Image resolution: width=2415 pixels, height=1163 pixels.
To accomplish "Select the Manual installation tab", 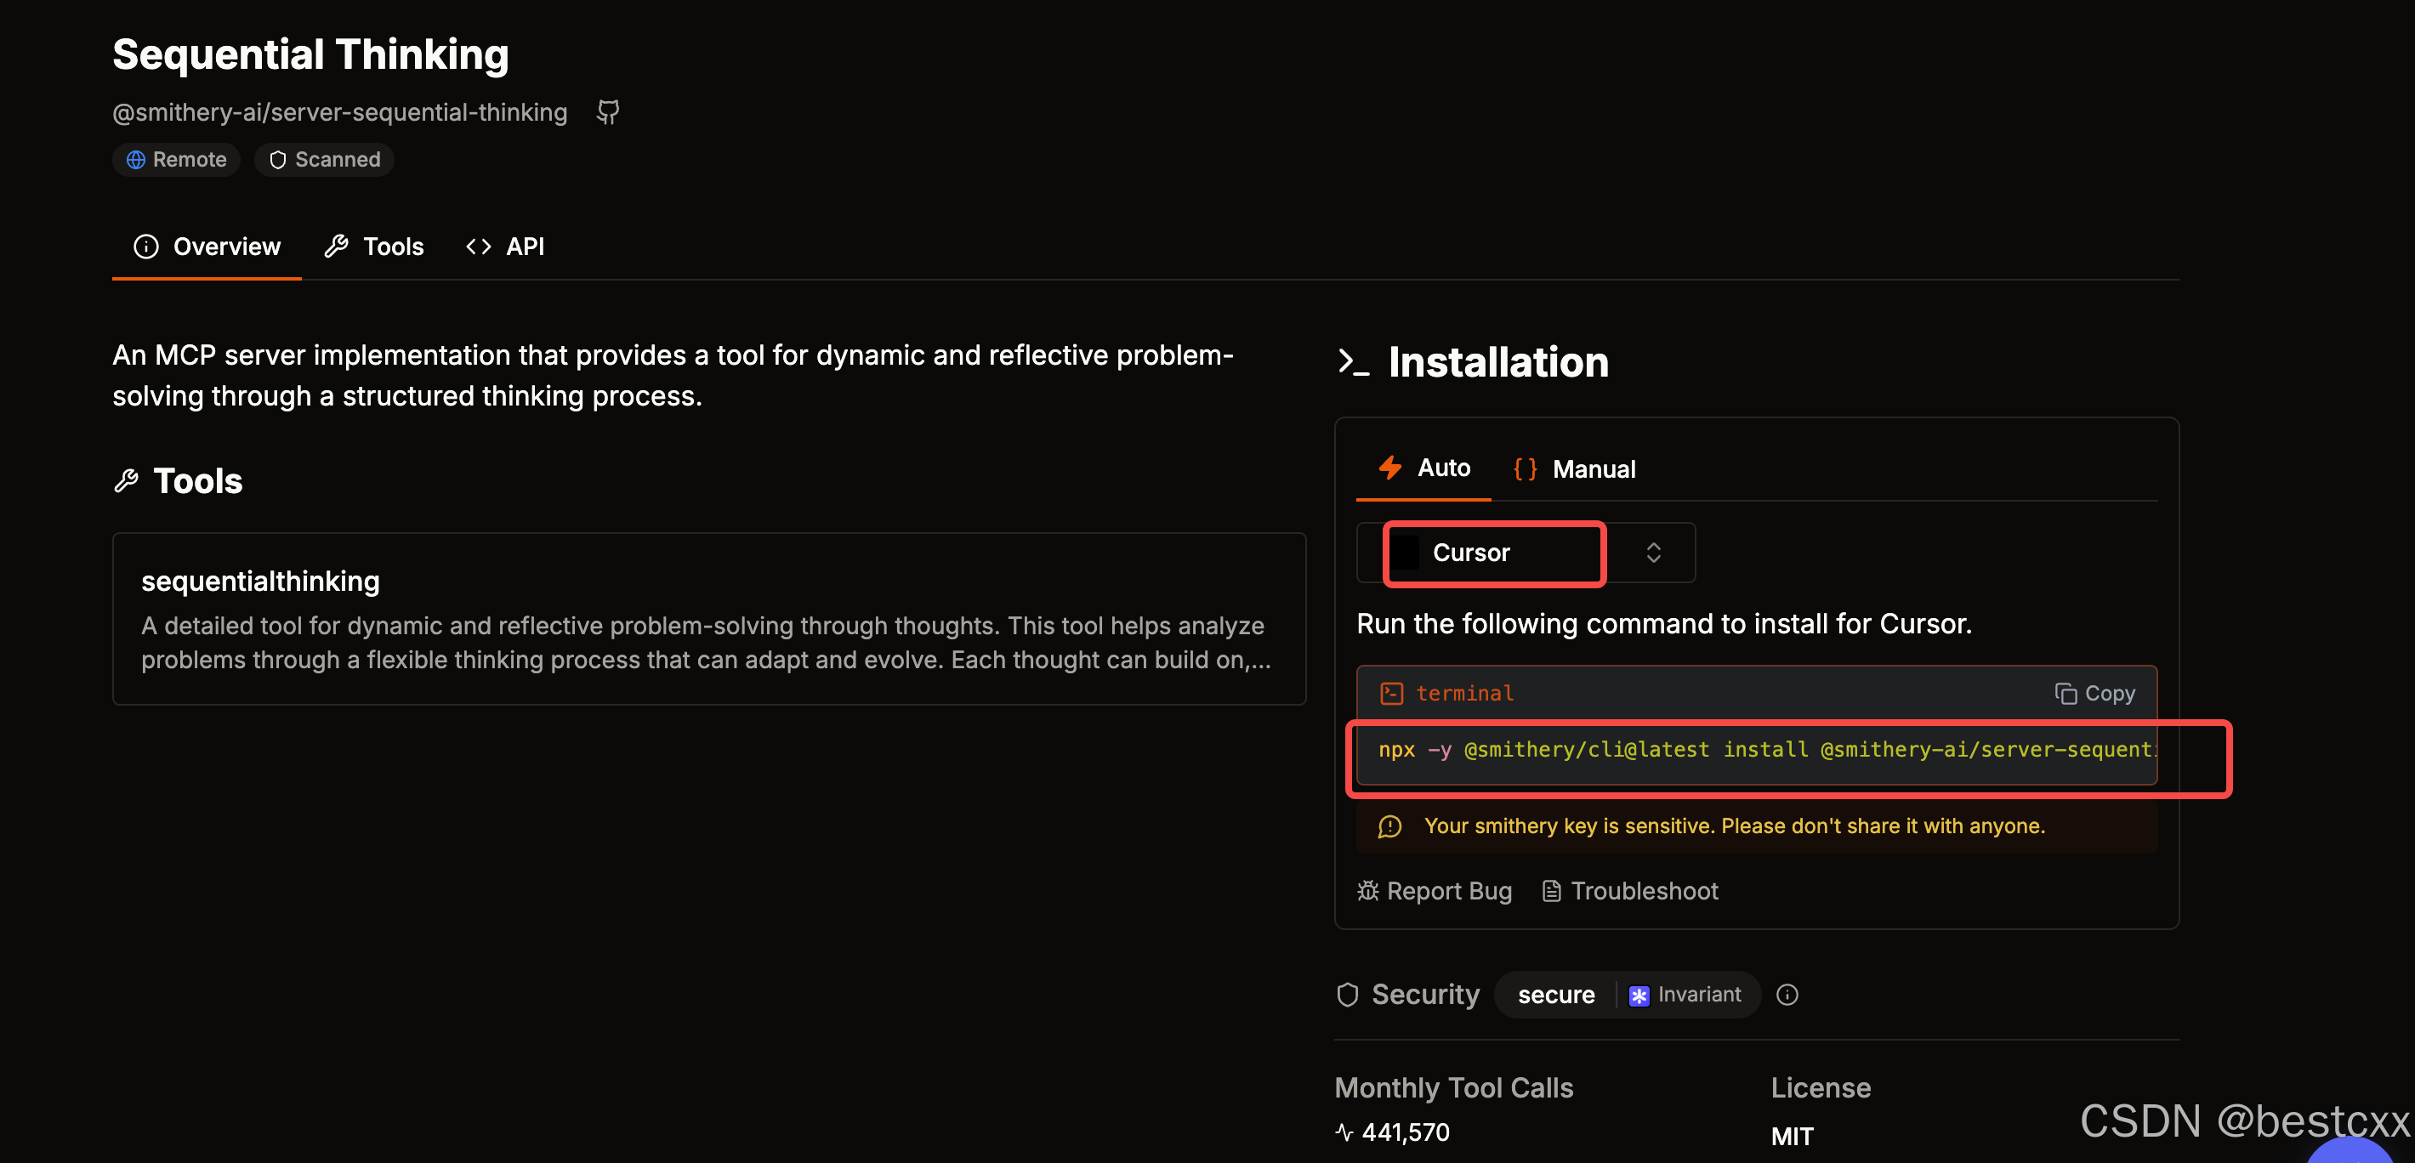I will [x=1574, y=468].
